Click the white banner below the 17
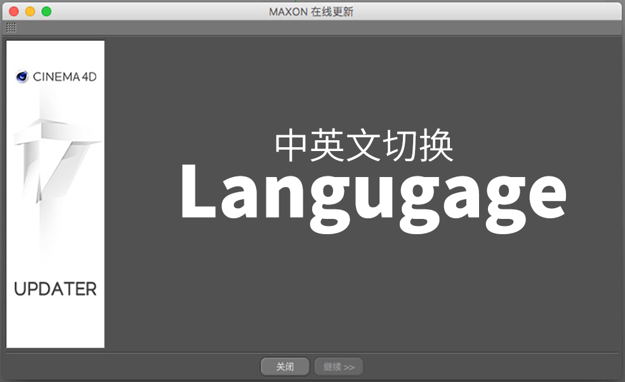This screenshot has height=382, width=625. (55, 241)
